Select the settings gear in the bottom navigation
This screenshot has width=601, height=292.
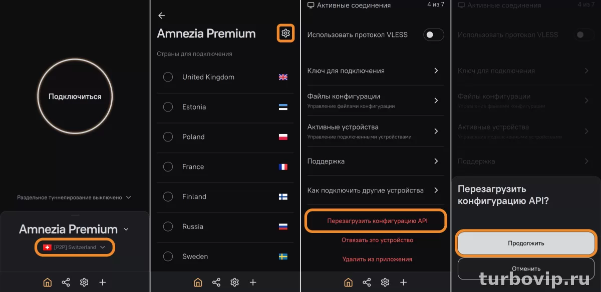[x=84, y=282]
